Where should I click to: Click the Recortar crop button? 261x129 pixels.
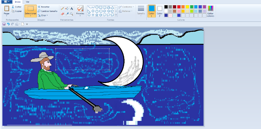click(43, 7)
